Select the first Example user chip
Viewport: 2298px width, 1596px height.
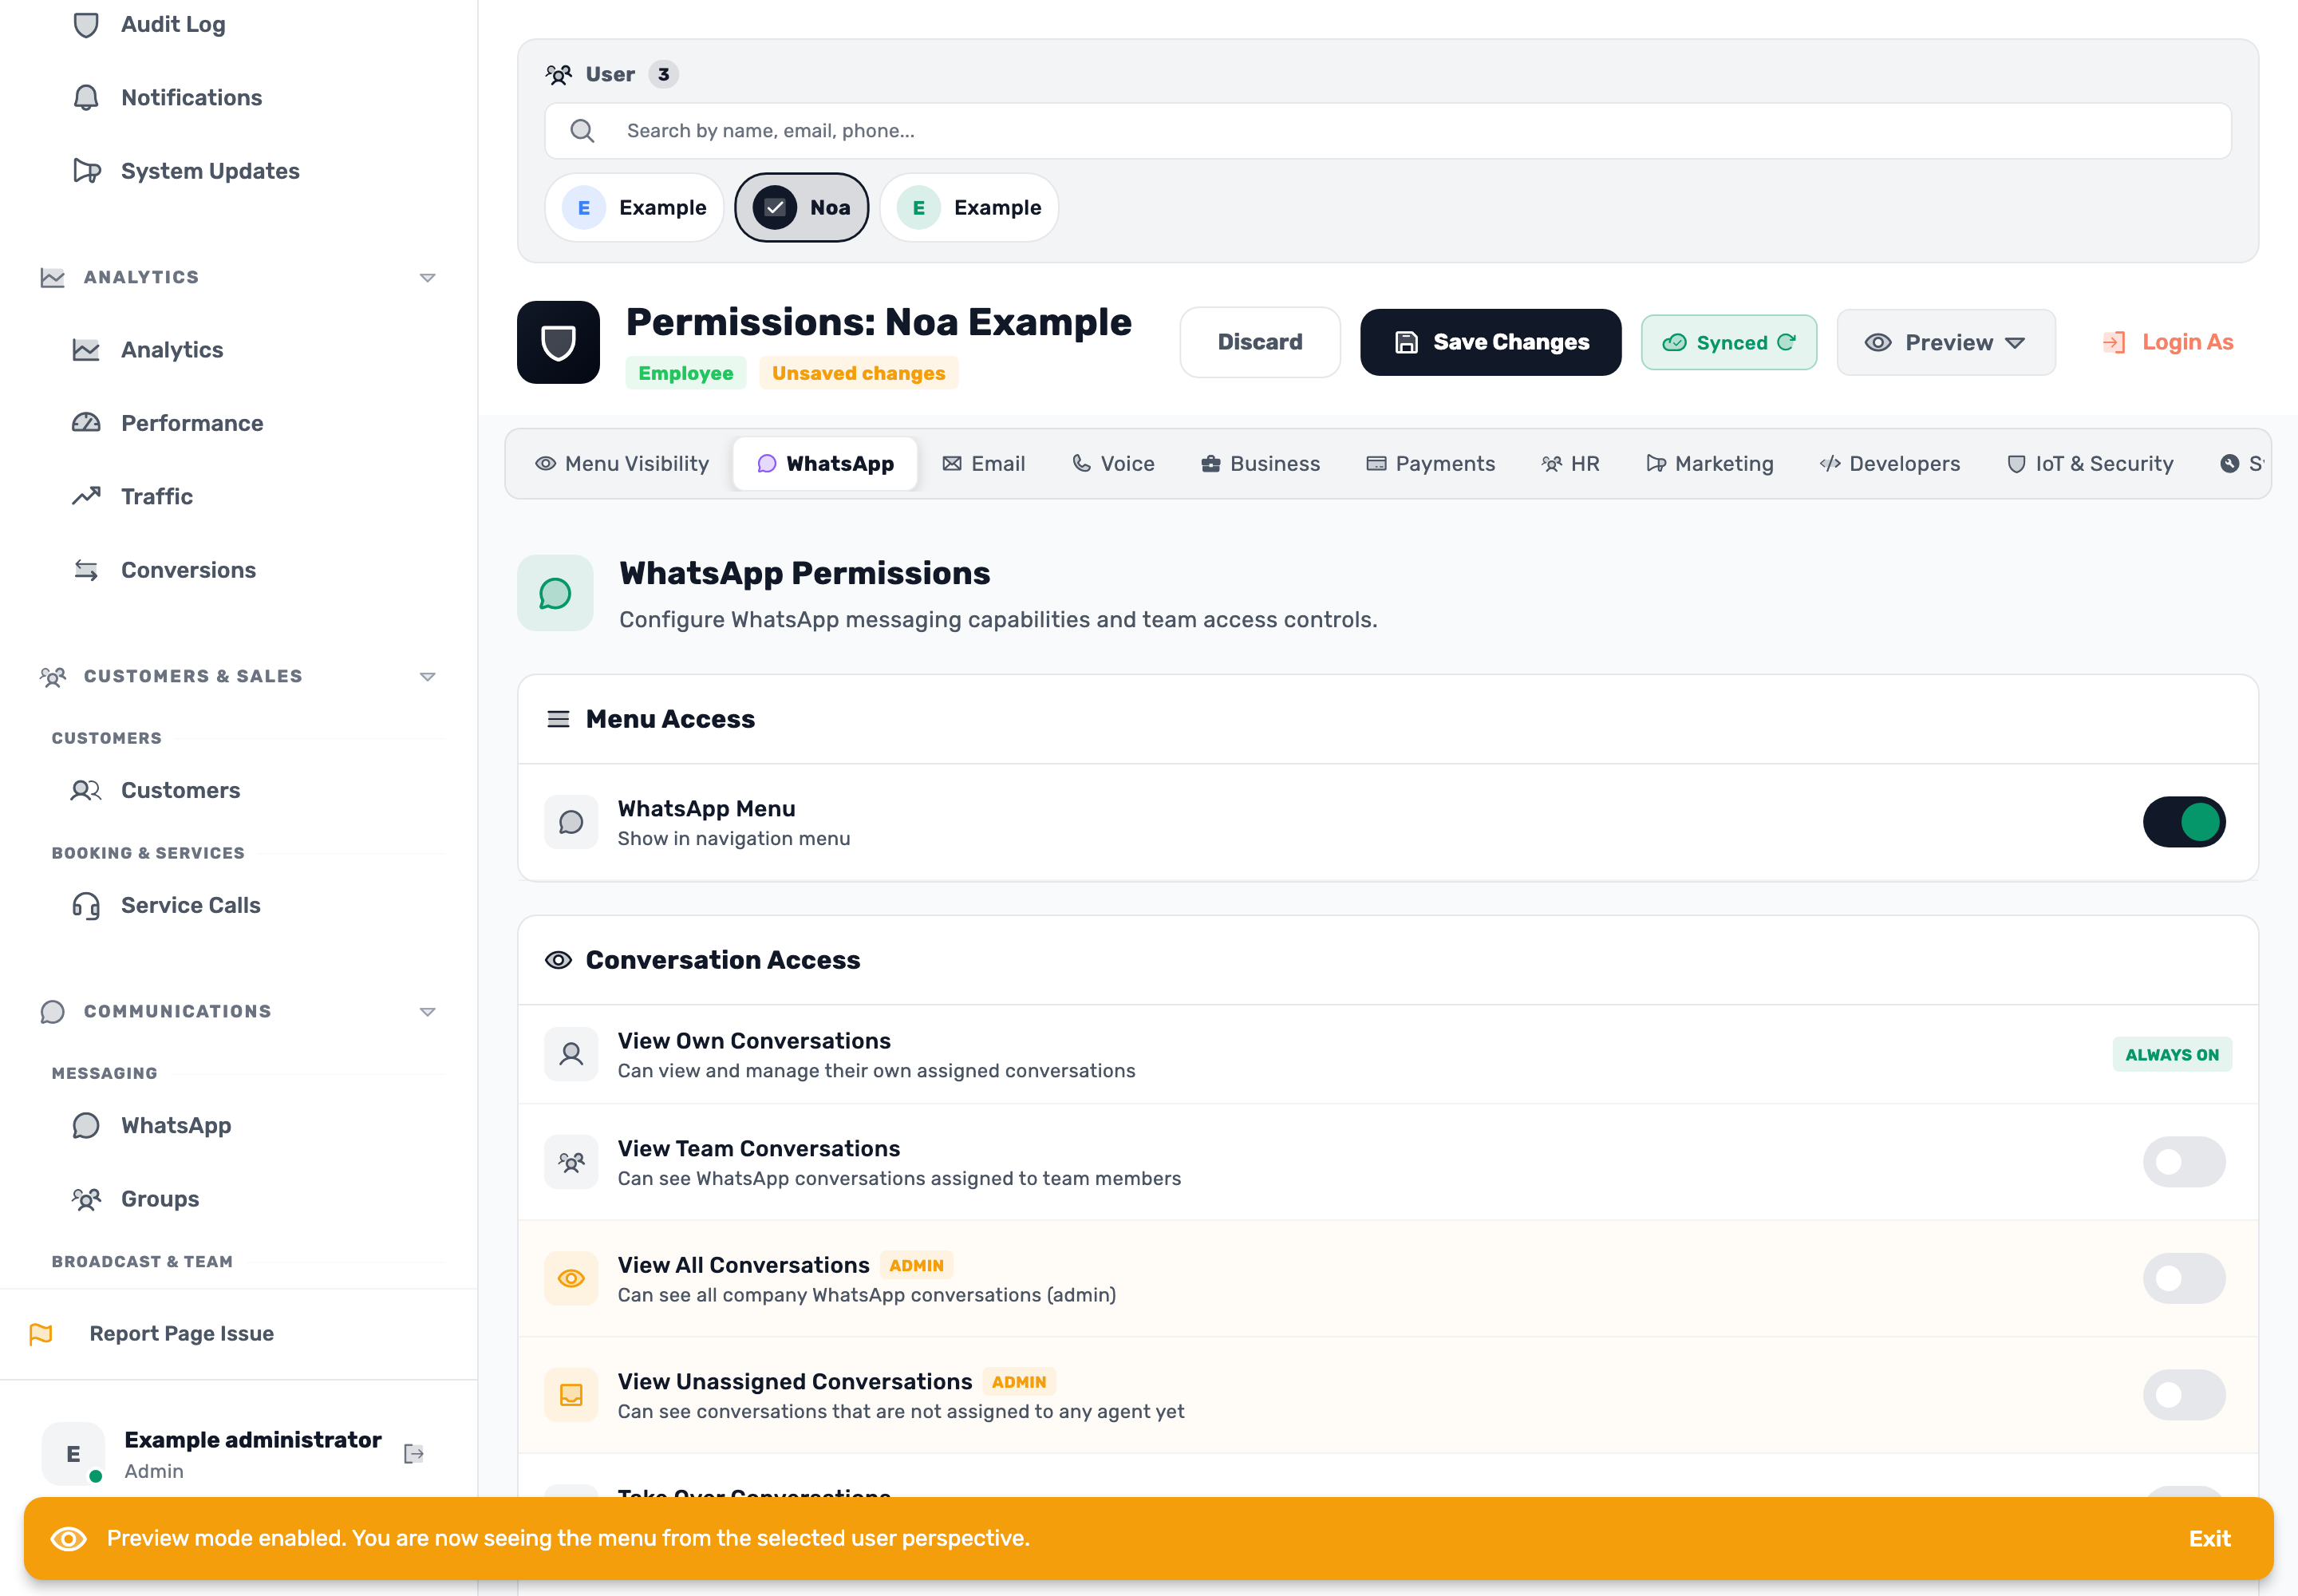pos(634,207)
